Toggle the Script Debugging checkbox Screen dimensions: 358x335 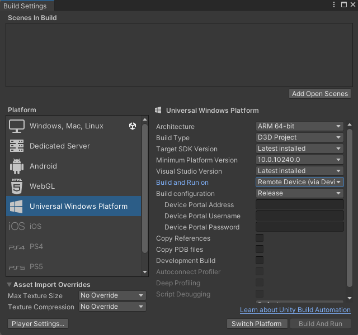coord(260,294)
